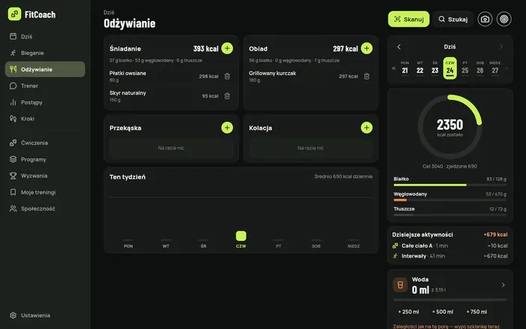Select Tuesday 22 in calendar
The width and height of the screenshot is (526, 329).
419,68
